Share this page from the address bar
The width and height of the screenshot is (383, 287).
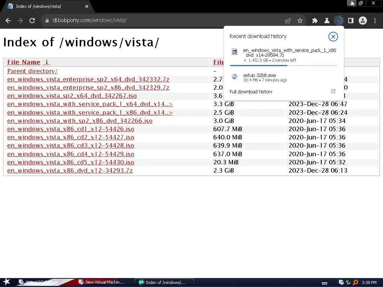[x=288, y=21]
